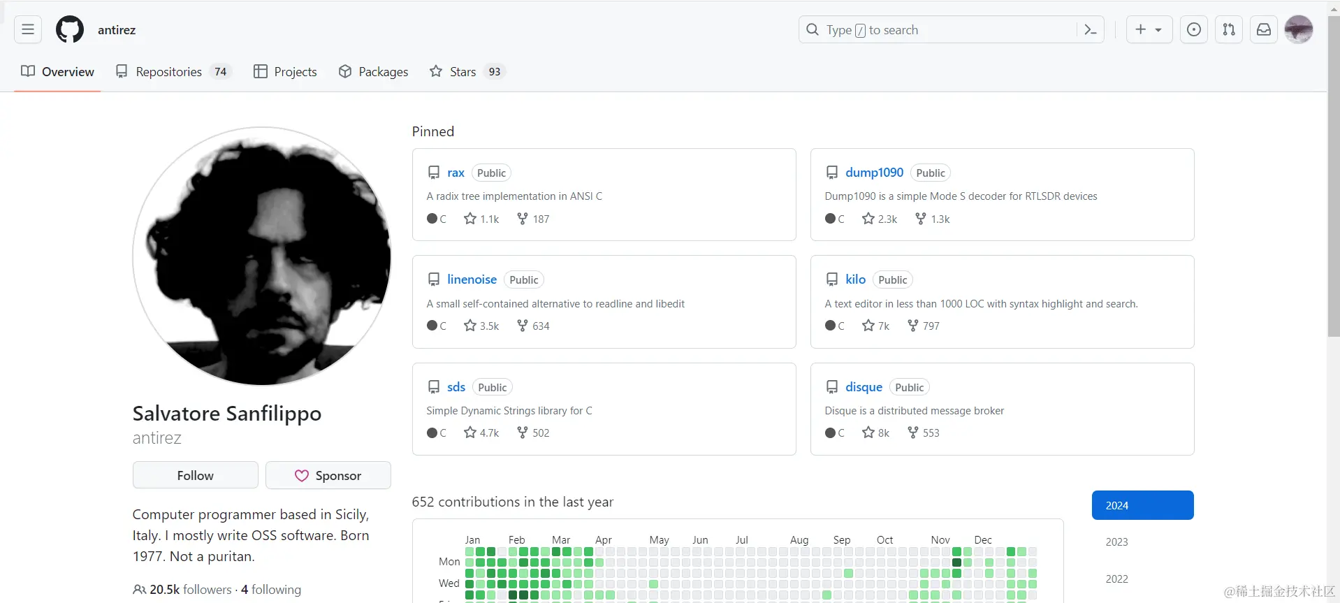Open the 4 following list
The width and height of the screenshot is (1340, 603).
click(271, 590)
